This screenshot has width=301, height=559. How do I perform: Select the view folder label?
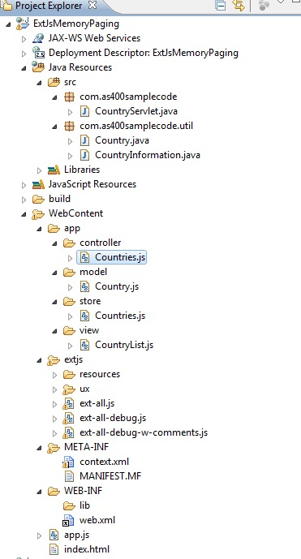89,330
